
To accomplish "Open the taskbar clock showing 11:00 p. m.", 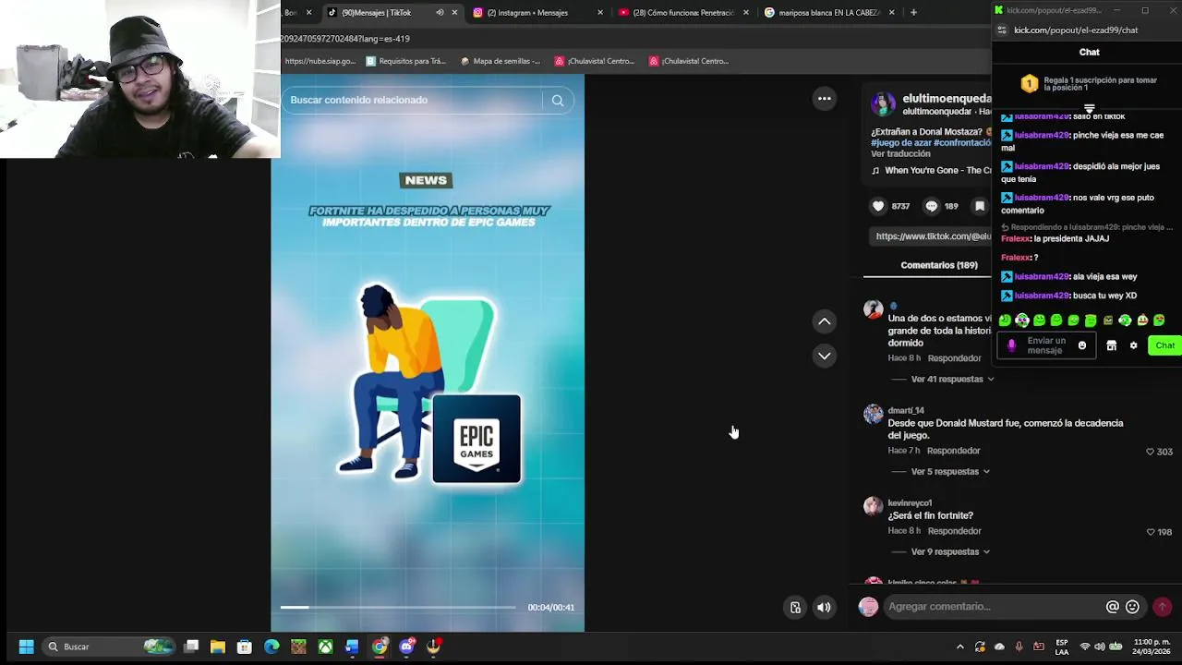I will tap(1152, 647).
